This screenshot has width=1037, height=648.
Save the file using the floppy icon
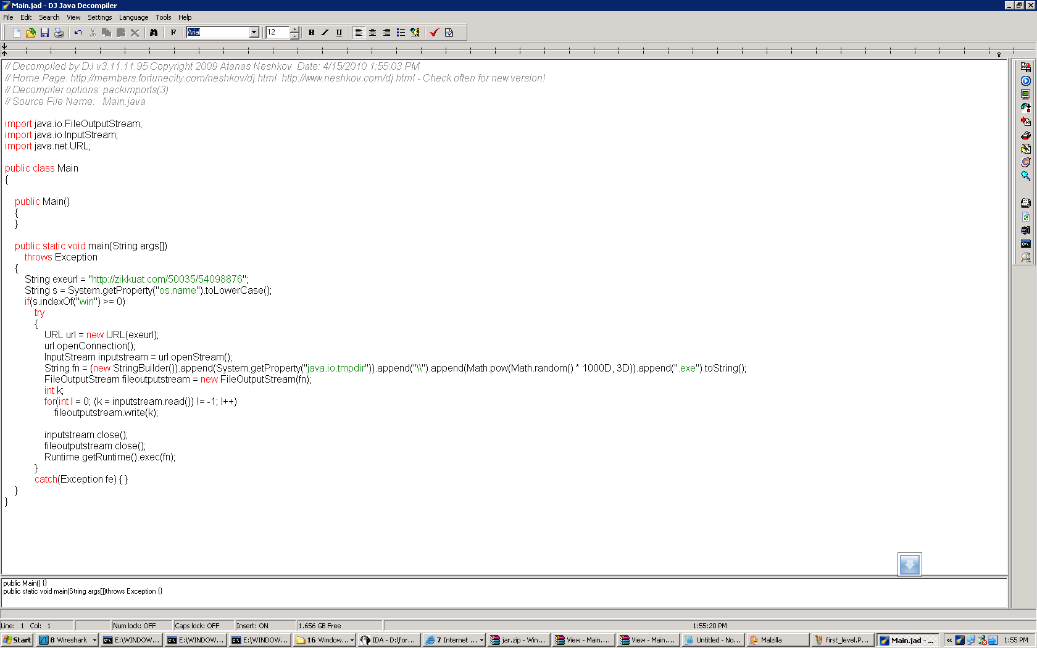tap(44, 33)
